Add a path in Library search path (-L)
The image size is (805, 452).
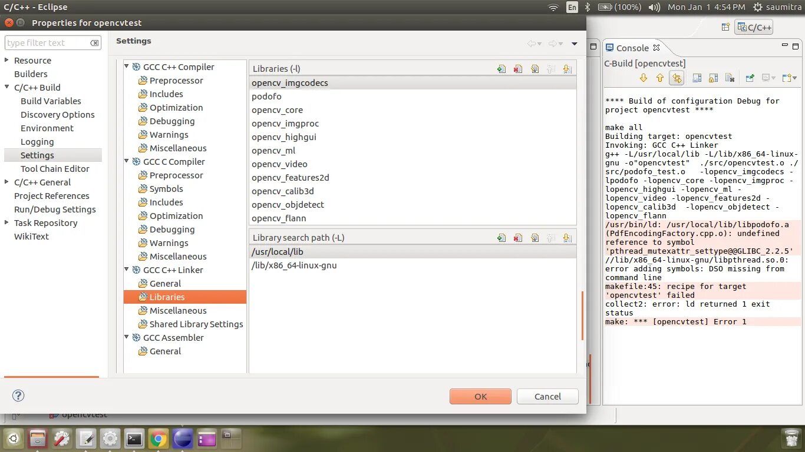point(501,238)
